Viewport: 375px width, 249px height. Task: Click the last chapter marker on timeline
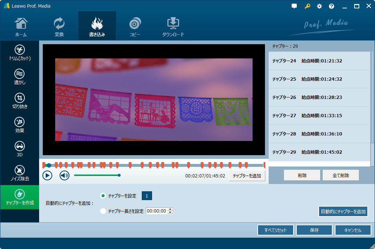264,165
